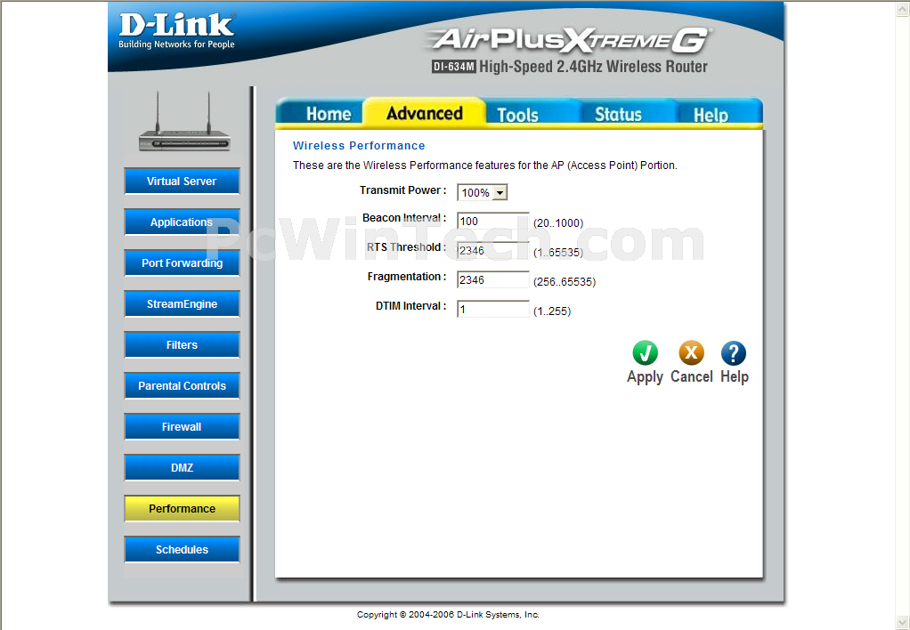The width and height of the screenshot is (910, 630).
Task: Switch to the Home tab
Action: [x=329, y=114]
